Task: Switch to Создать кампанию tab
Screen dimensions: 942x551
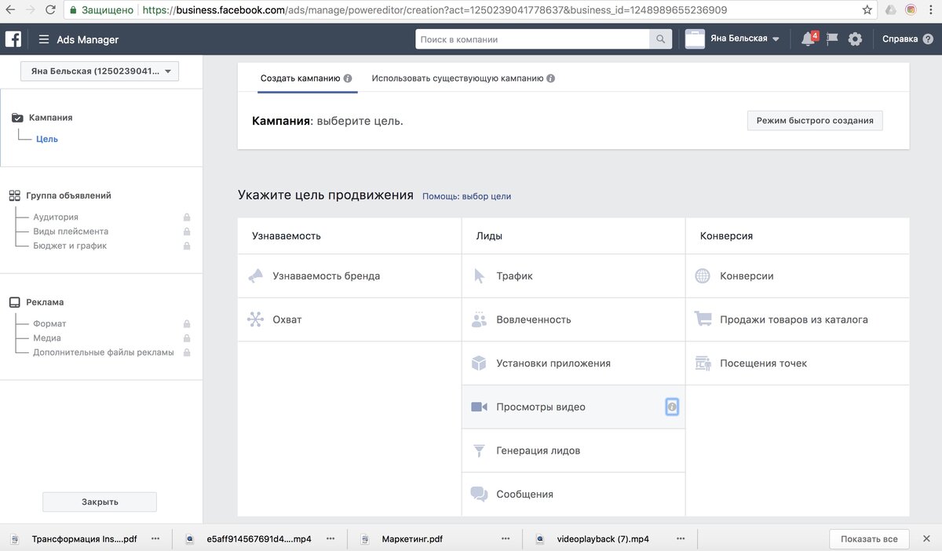Action: click(307, 78)
